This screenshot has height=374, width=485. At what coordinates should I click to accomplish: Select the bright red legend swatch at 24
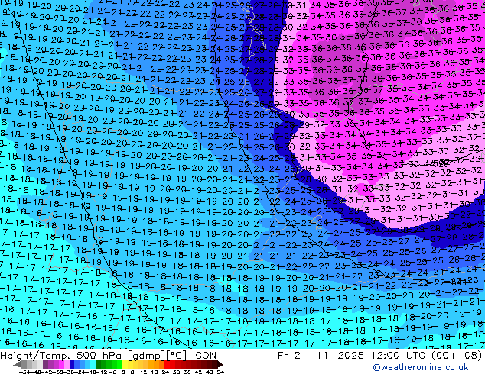coord(167,364)
